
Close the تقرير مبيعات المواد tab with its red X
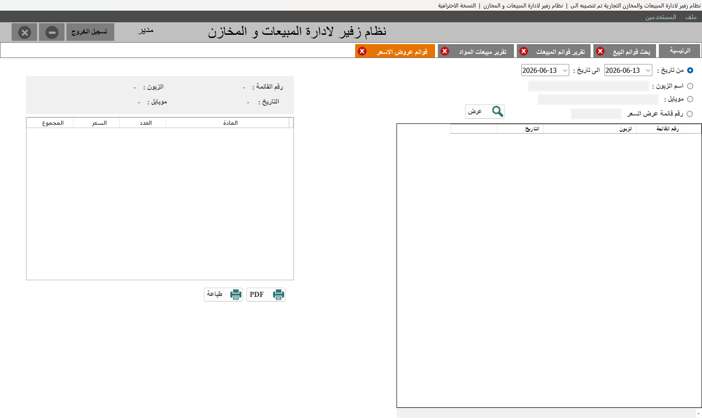pos(445,51)
